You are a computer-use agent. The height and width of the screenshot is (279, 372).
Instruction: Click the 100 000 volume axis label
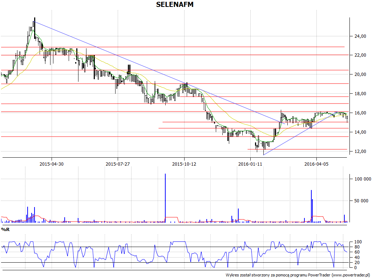point(363,179)
